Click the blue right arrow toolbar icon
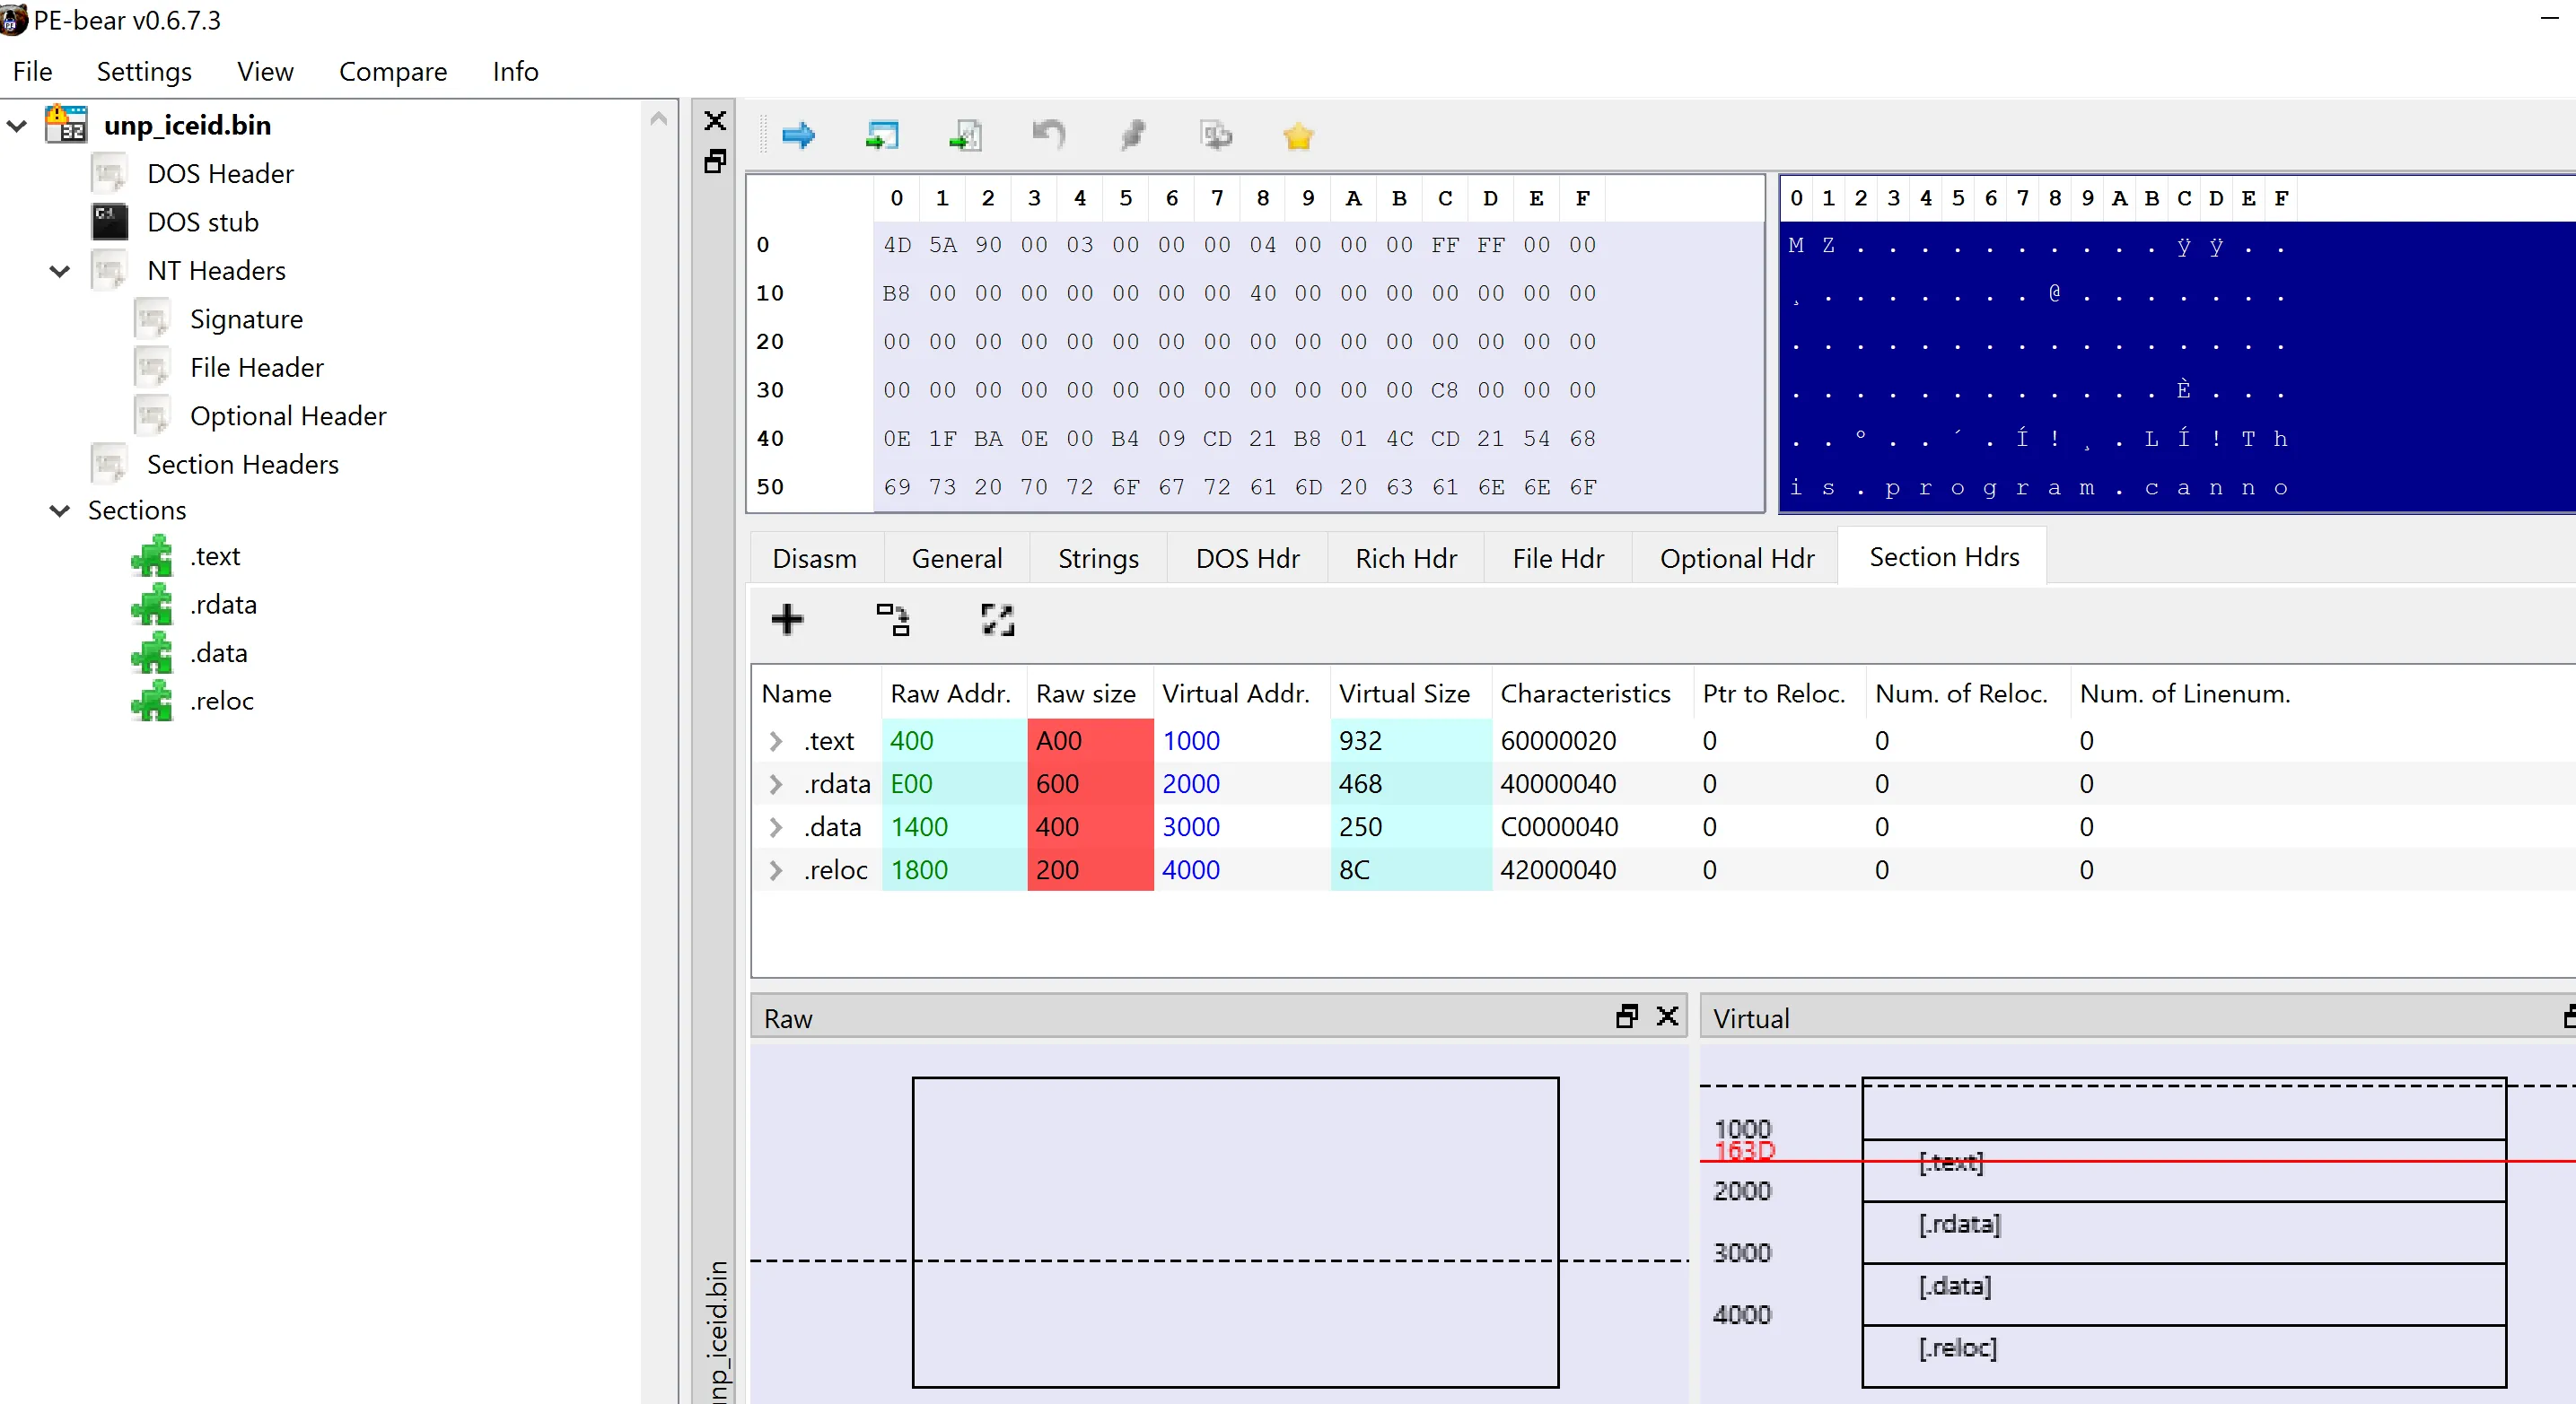The height and width of the screenshot is (1404, 2576). tap(798, 135)
